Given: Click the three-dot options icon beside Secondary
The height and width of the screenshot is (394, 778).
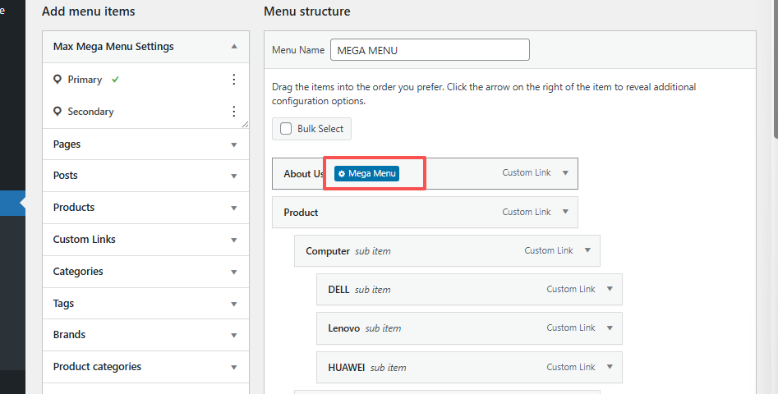Looking at the screenshot, I should 233,112.
